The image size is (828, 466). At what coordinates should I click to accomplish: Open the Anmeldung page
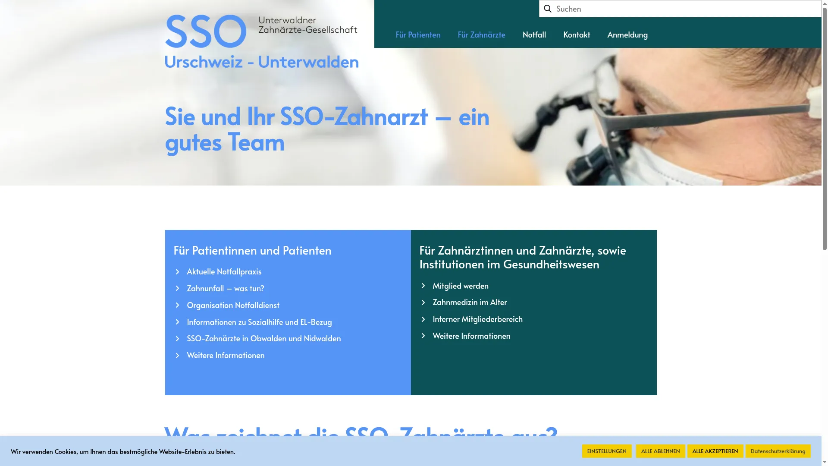(627, 35)
